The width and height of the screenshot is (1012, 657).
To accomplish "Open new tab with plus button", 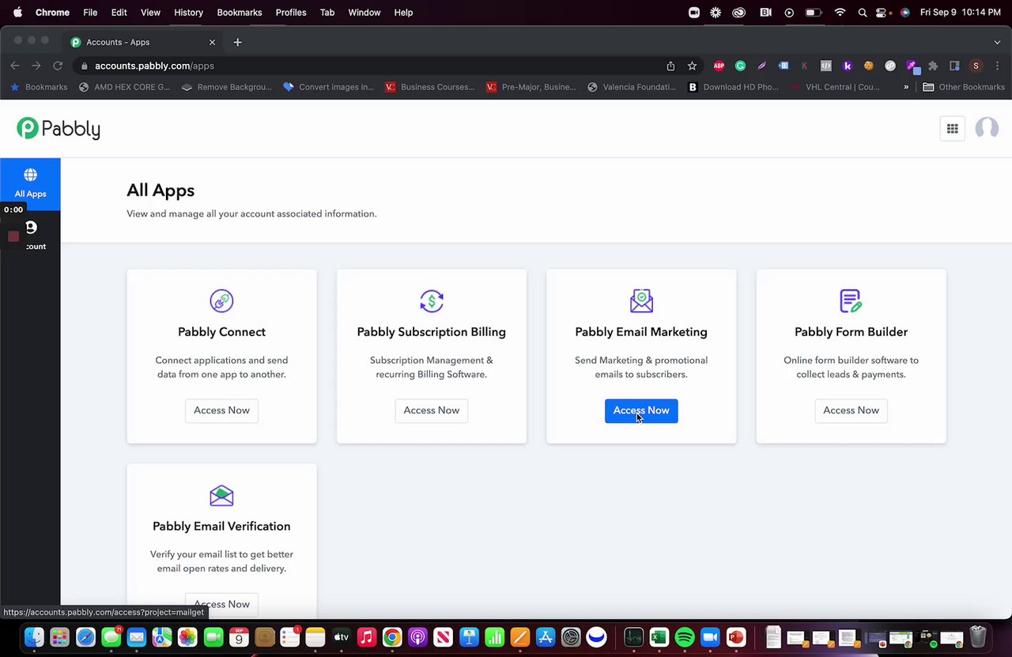I will [x=238, y=42].
